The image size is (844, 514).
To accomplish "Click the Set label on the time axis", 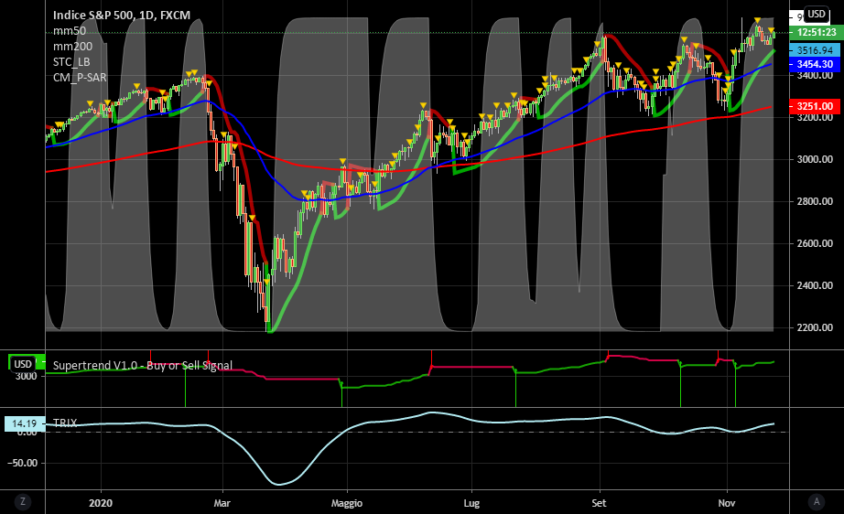I will click(x=599, y=503).
